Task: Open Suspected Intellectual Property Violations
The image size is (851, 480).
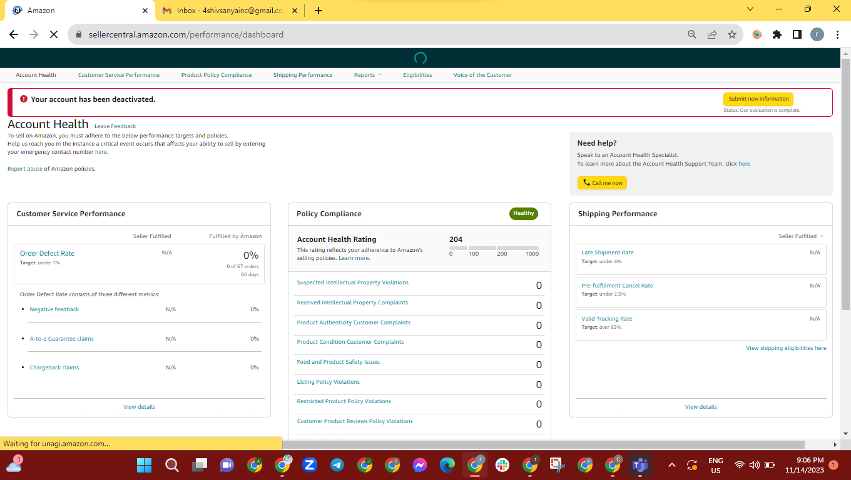Action: (x=353, y=282)
